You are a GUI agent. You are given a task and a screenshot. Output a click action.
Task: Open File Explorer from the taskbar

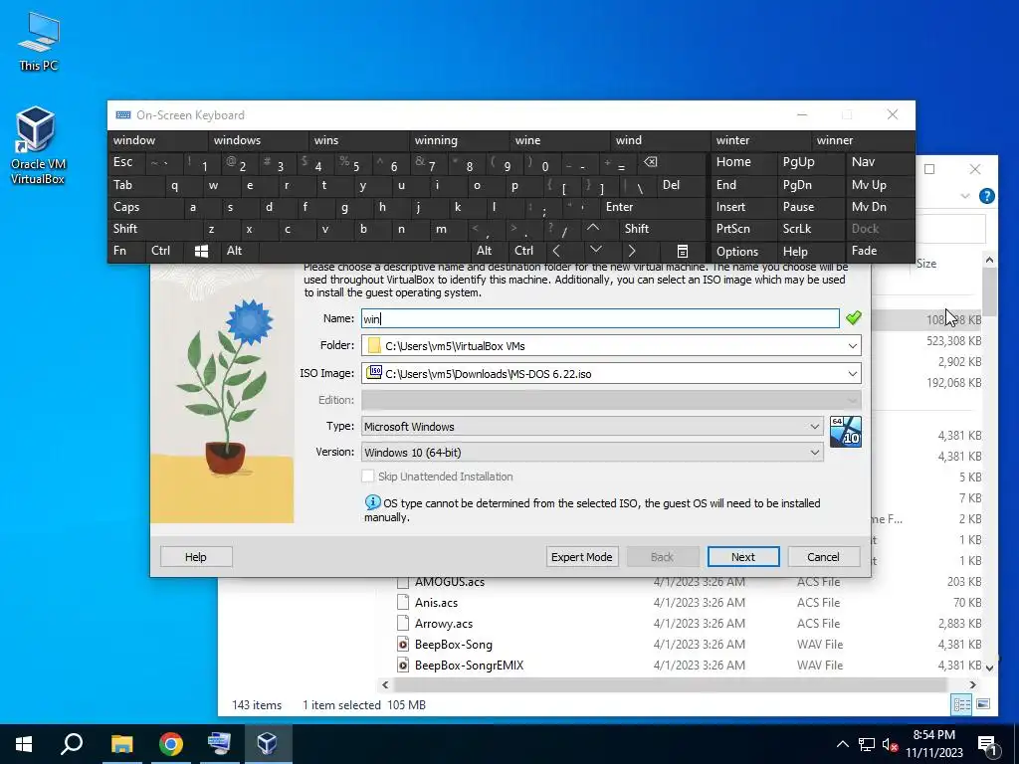click(121, 744)
